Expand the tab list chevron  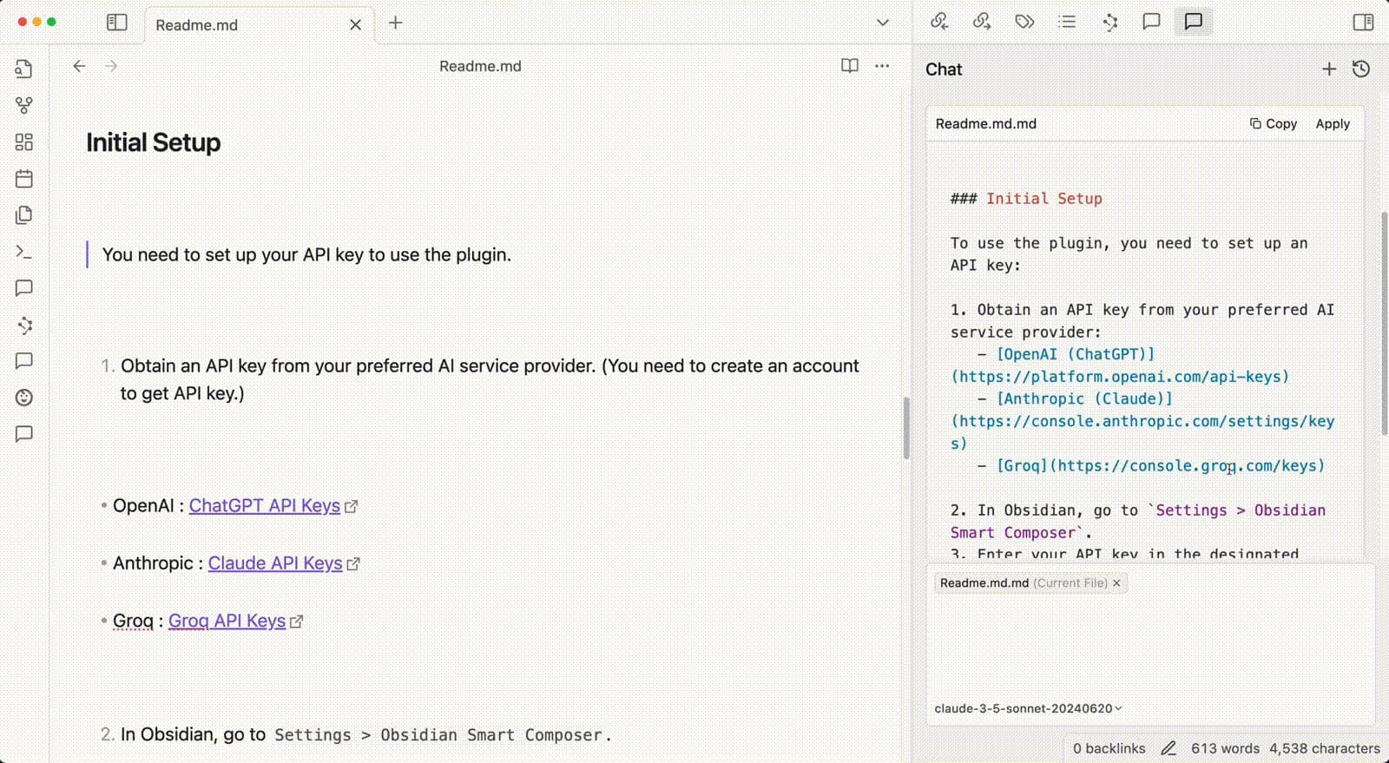pos(882,23)
